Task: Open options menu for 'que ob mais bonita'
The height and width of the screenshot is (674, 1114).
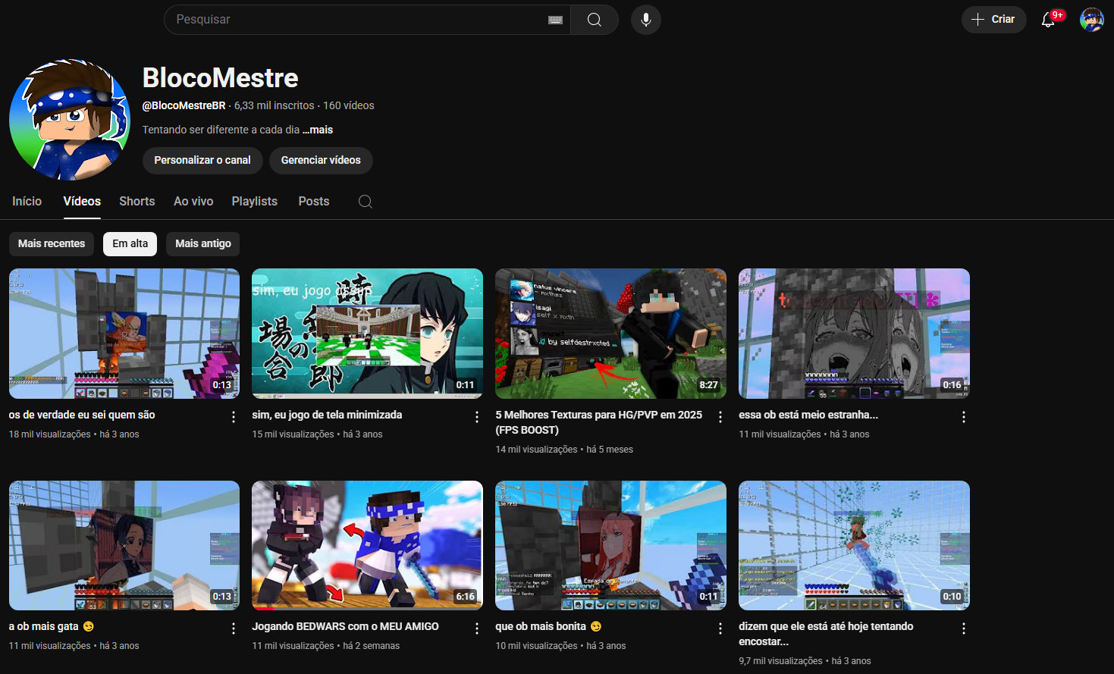Action: 720,629
